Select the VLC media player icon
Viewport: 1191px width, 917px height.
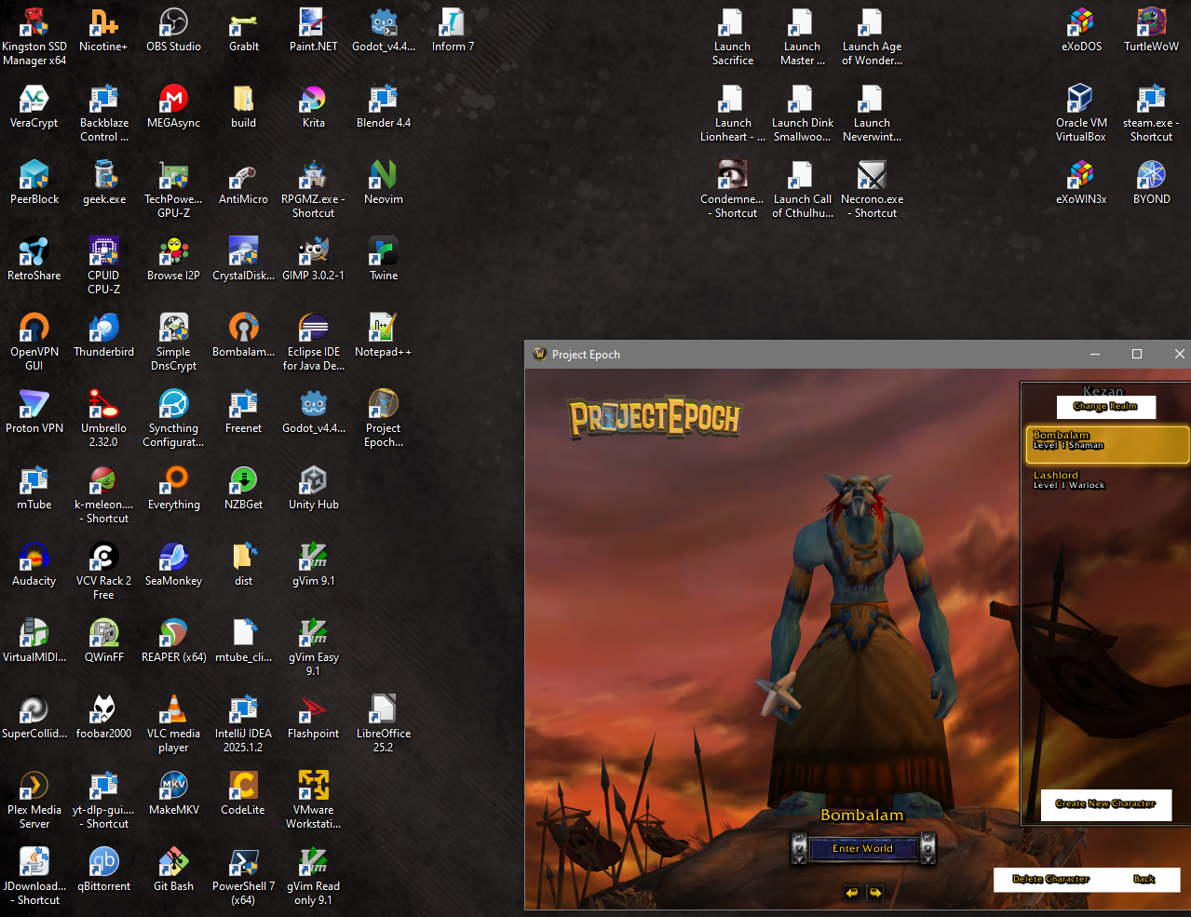[173, 724]
